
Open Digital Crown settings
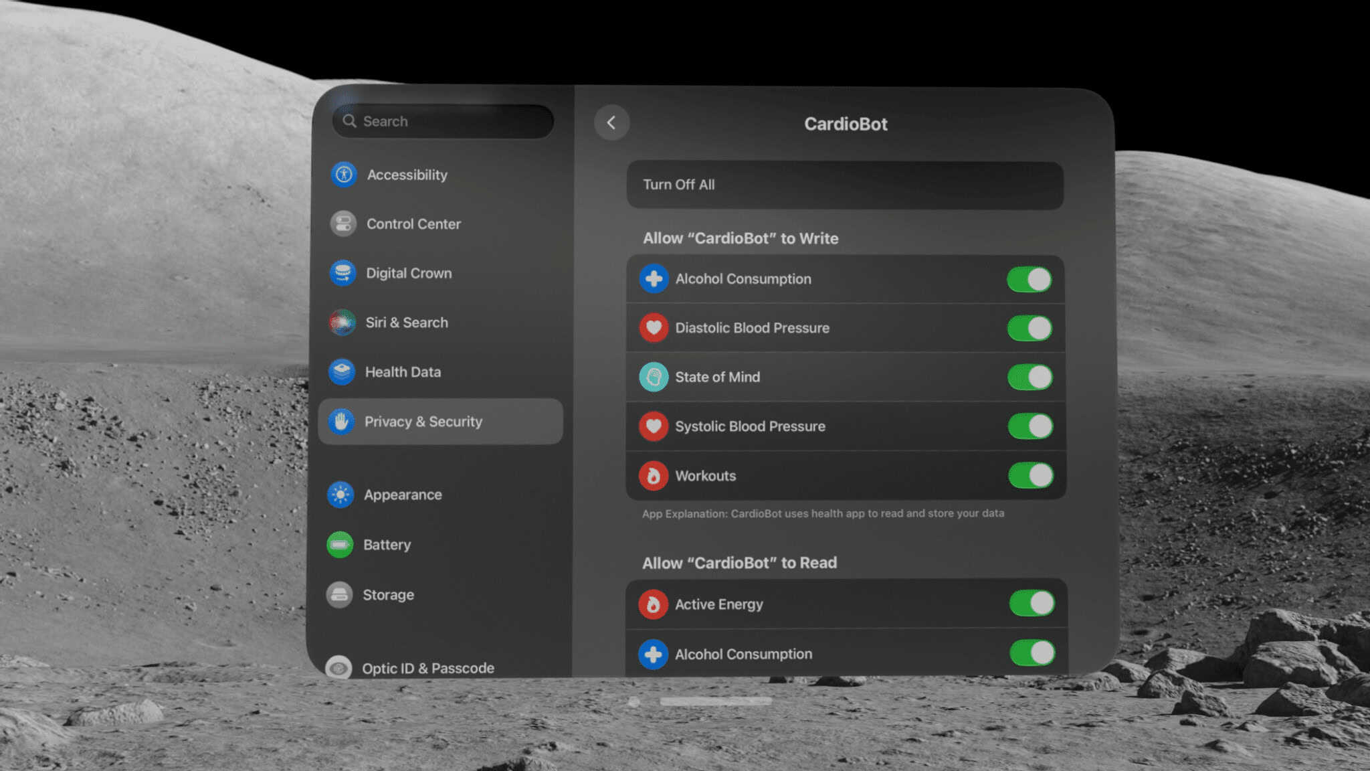pyautogui.click(x=441, y=273)
